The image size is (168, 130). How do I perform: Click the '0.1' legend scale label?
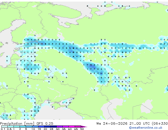[x=3, y=129]
